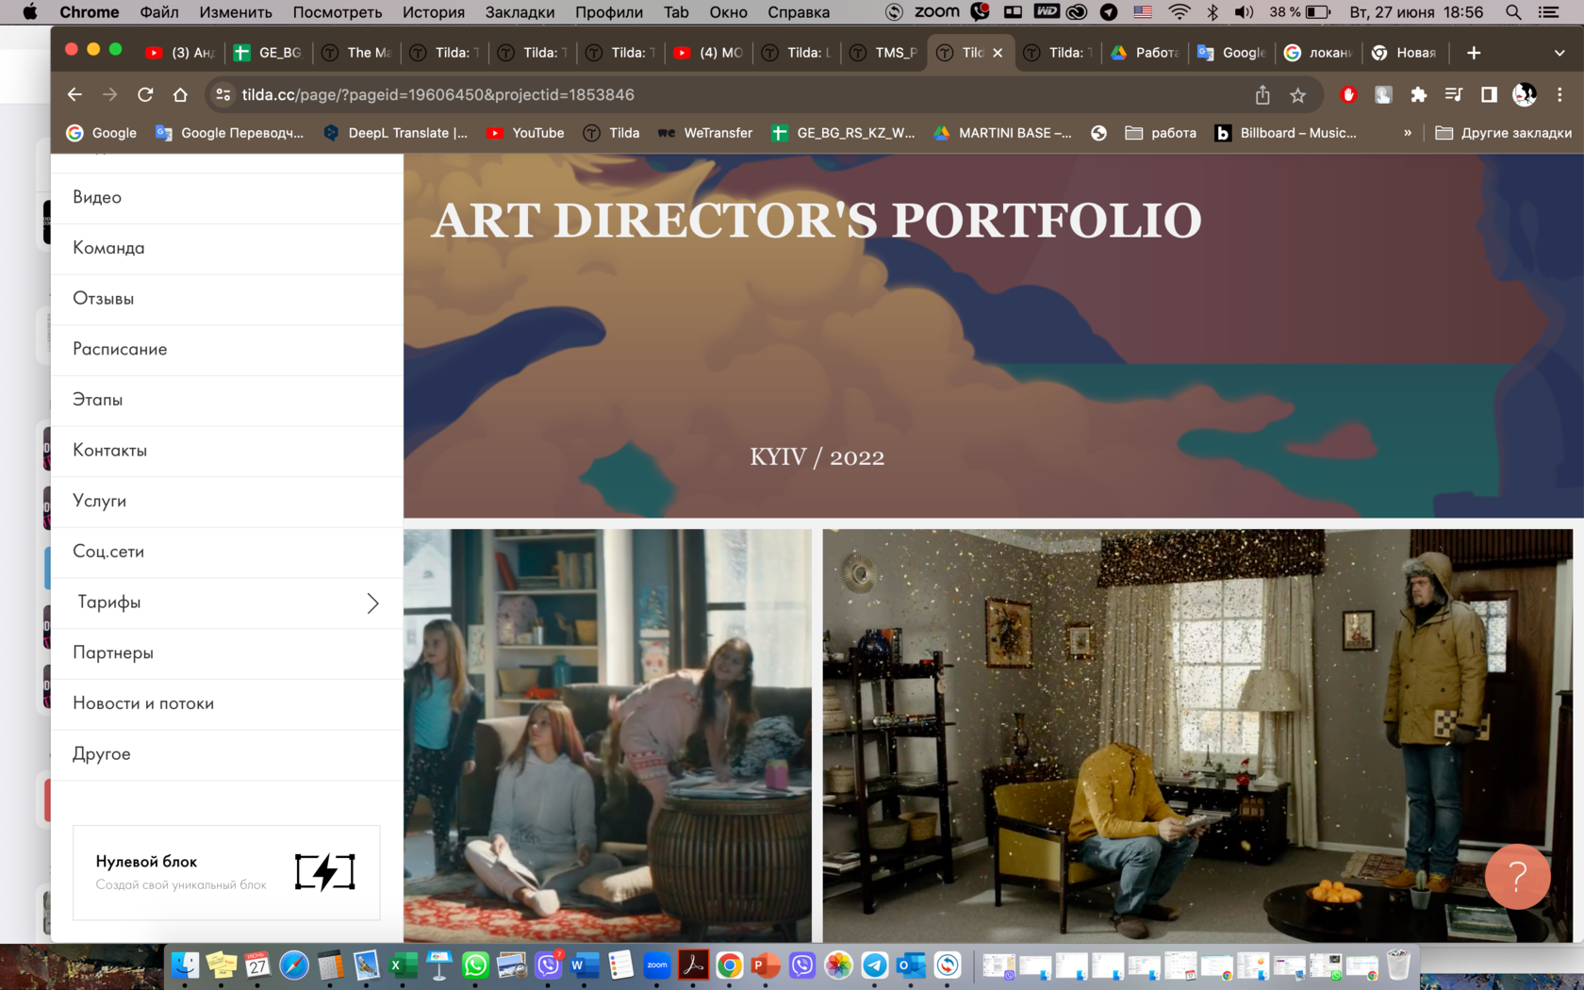Open the Zero Block lightning icon
The image size is (1584, 990).
click(x=324, y=872)
